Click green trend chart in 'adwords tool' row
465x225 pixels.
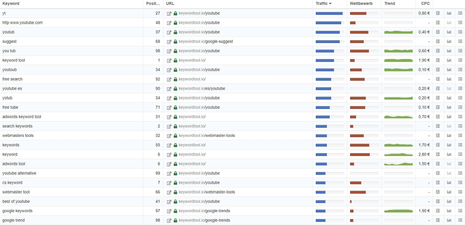click(398, 164)
